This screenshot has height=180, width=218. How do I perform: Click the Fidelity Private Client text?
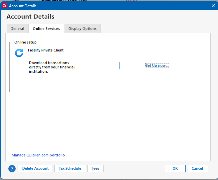click(x=46, y=50)
